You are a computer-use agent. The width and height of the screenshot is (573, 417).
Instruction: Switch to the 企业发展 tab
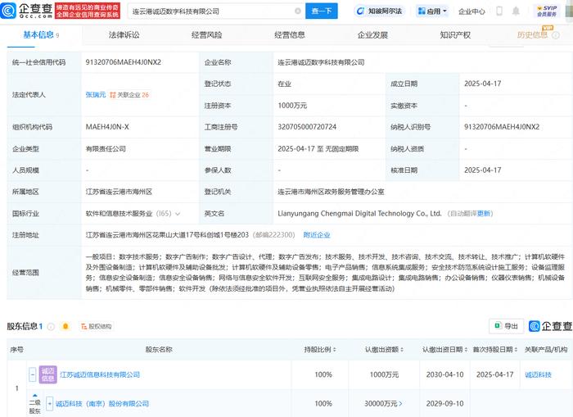click(372, 35)
